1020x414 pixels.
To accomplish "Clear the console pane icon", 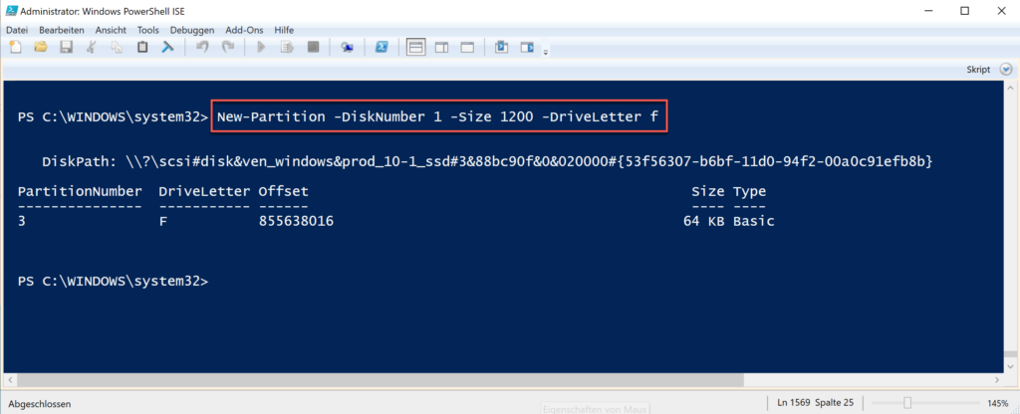I will pos(167,47).
